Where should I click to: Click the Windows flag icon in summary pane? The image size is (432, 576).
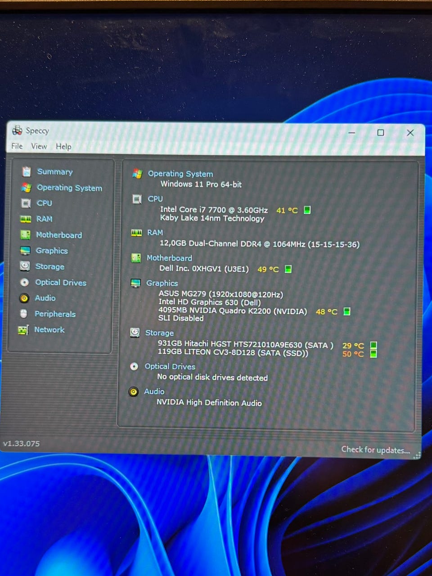point(137,174)
